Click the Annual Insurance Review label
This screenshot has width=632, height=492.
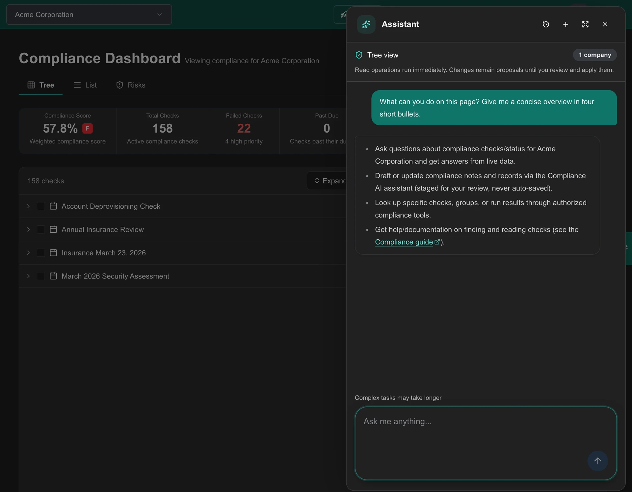[103, 229]
